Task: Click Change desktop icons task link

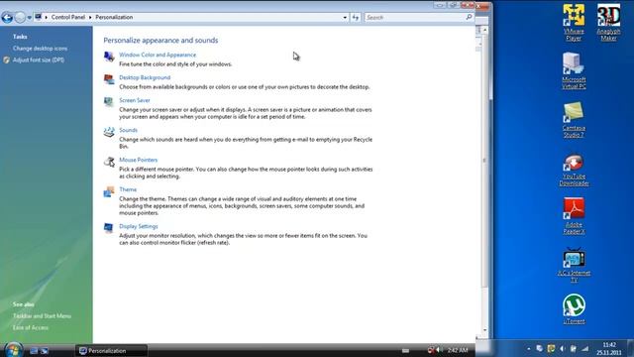Action: (40, 49)
